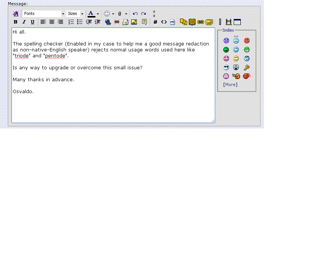Click the gold chain link icon
Viewport: 334px width, 269px height.
[201, 22]
